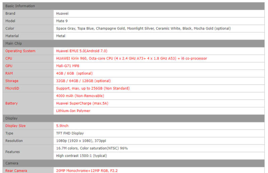Select the Material label cell

[28, 36]
